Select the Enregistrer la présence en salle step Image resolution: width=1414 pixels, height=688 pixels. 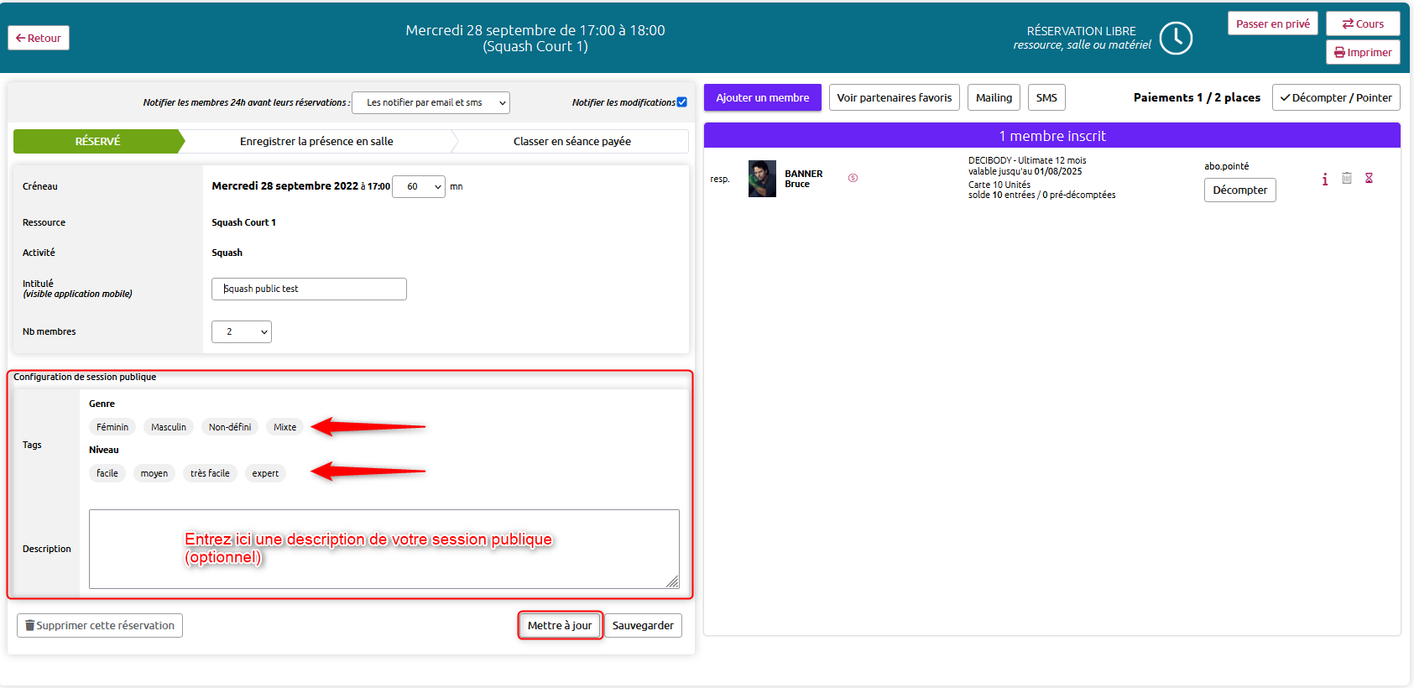[x=316, y=141]
